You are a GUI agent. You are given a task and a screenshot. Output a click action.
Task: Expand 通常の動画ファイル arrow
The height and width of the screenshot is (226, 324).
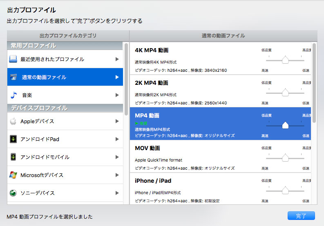click(x=117, y=77)
